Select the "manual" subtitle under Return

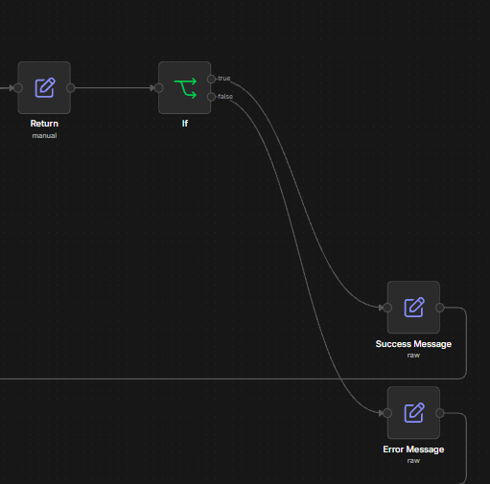point(44,136)
